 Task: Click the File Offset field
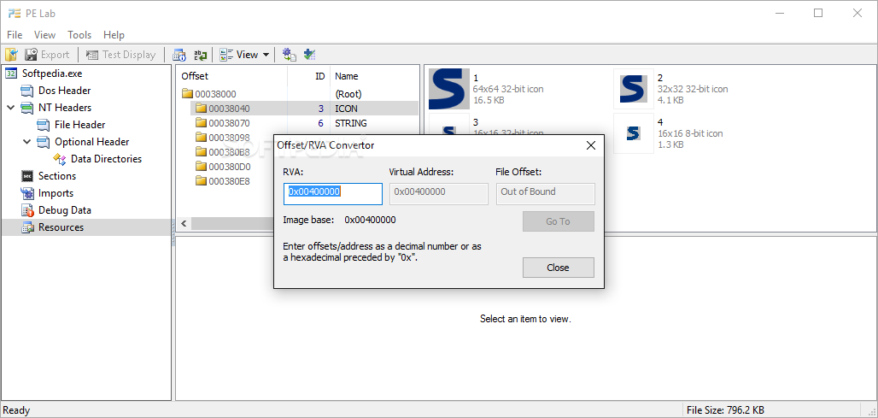pyautogui.click(x=546, y=194)
